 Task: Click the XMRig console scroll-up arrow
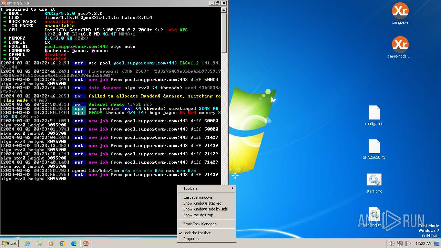[224, 10]
